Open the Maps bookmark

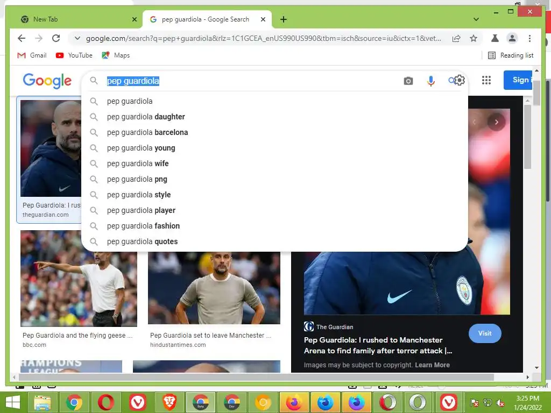[116, 55]
